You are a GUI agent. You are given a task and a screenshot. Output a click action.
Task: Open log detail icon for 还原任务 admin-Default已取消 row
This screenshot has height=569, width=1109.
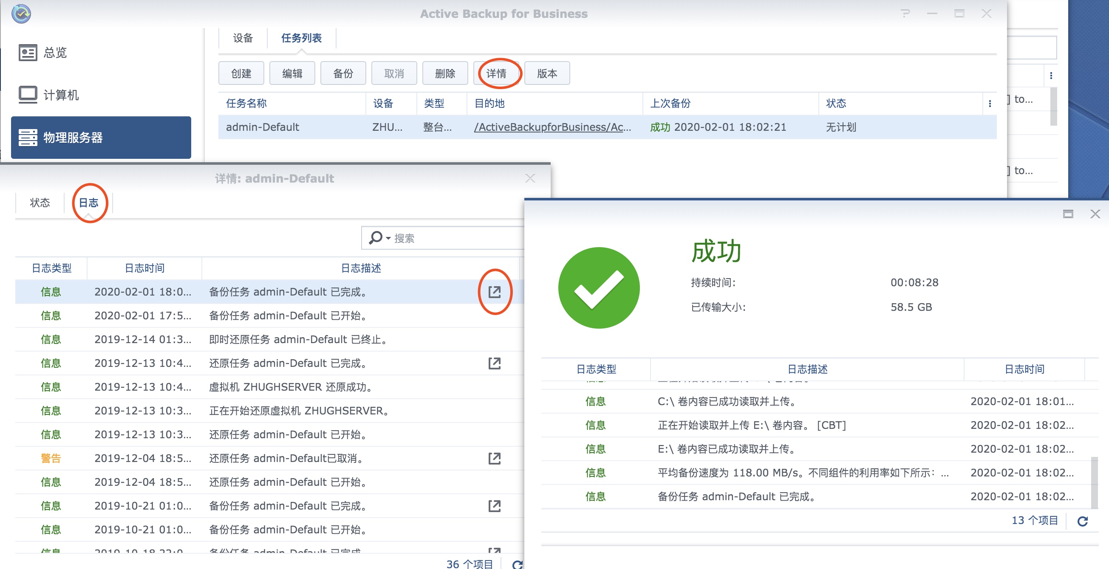point(495,459)
